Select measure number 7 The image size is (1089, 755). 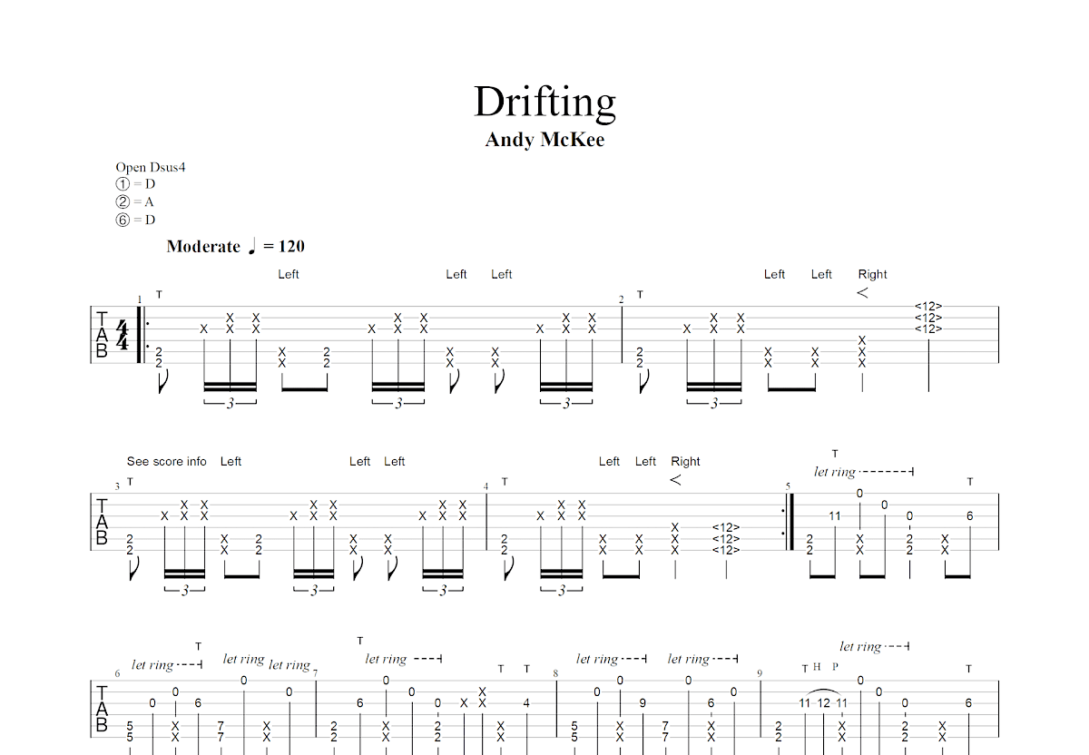tap(315, 673)
